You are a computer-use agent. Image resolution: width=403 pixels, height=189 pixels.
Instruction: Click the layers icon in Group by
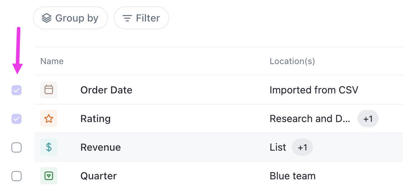coord(47,18)
